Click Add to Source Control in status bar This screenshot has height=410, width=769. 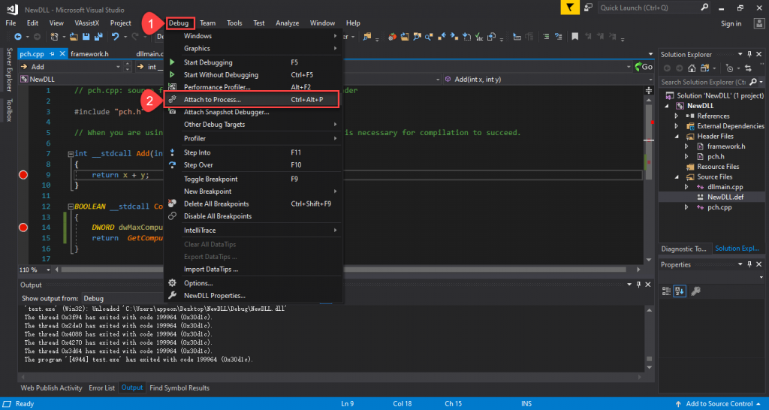pos(718,404)
